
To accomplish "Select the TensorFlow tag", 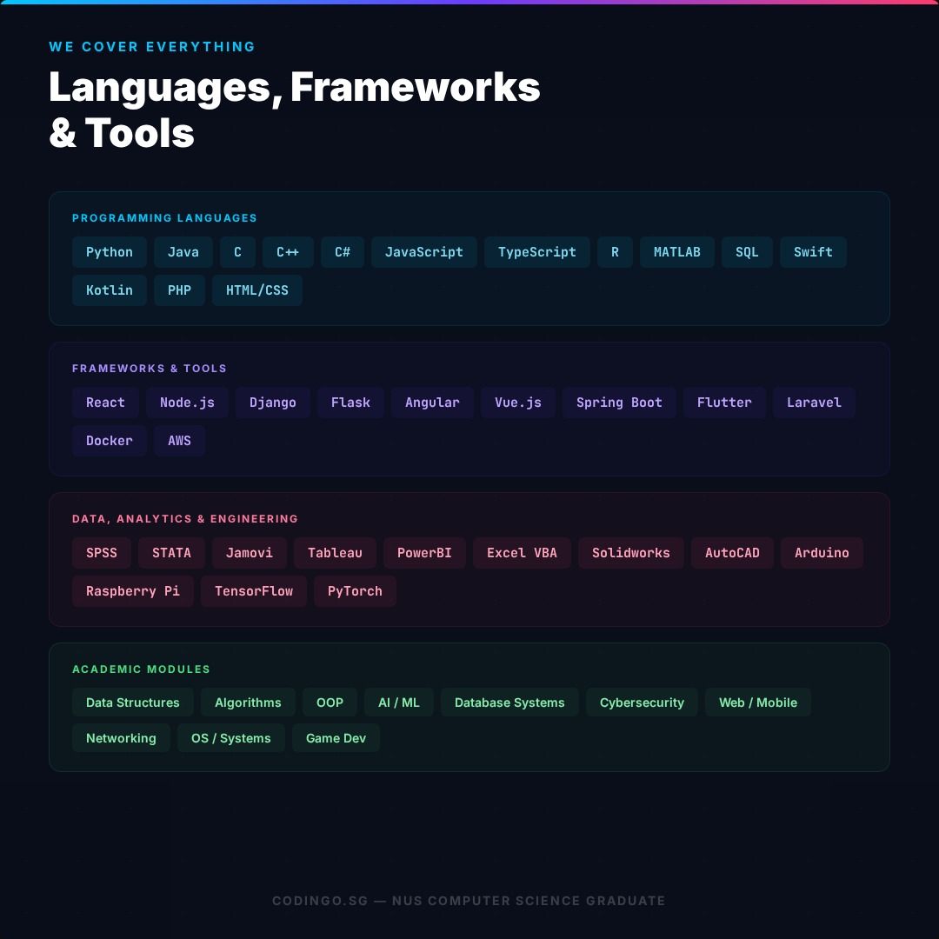I will click(254, 591).
